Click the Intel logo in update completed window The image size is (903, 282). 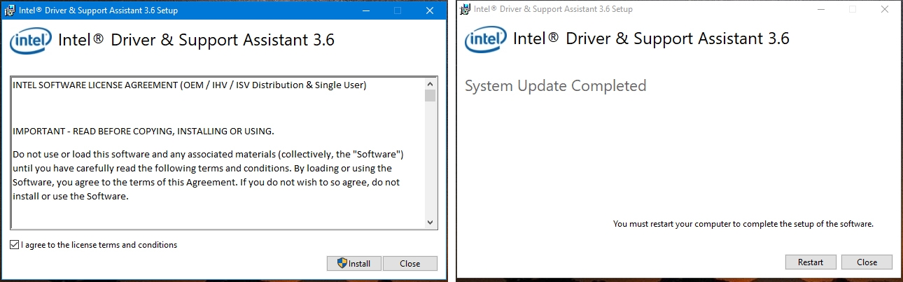coord(485,39)
